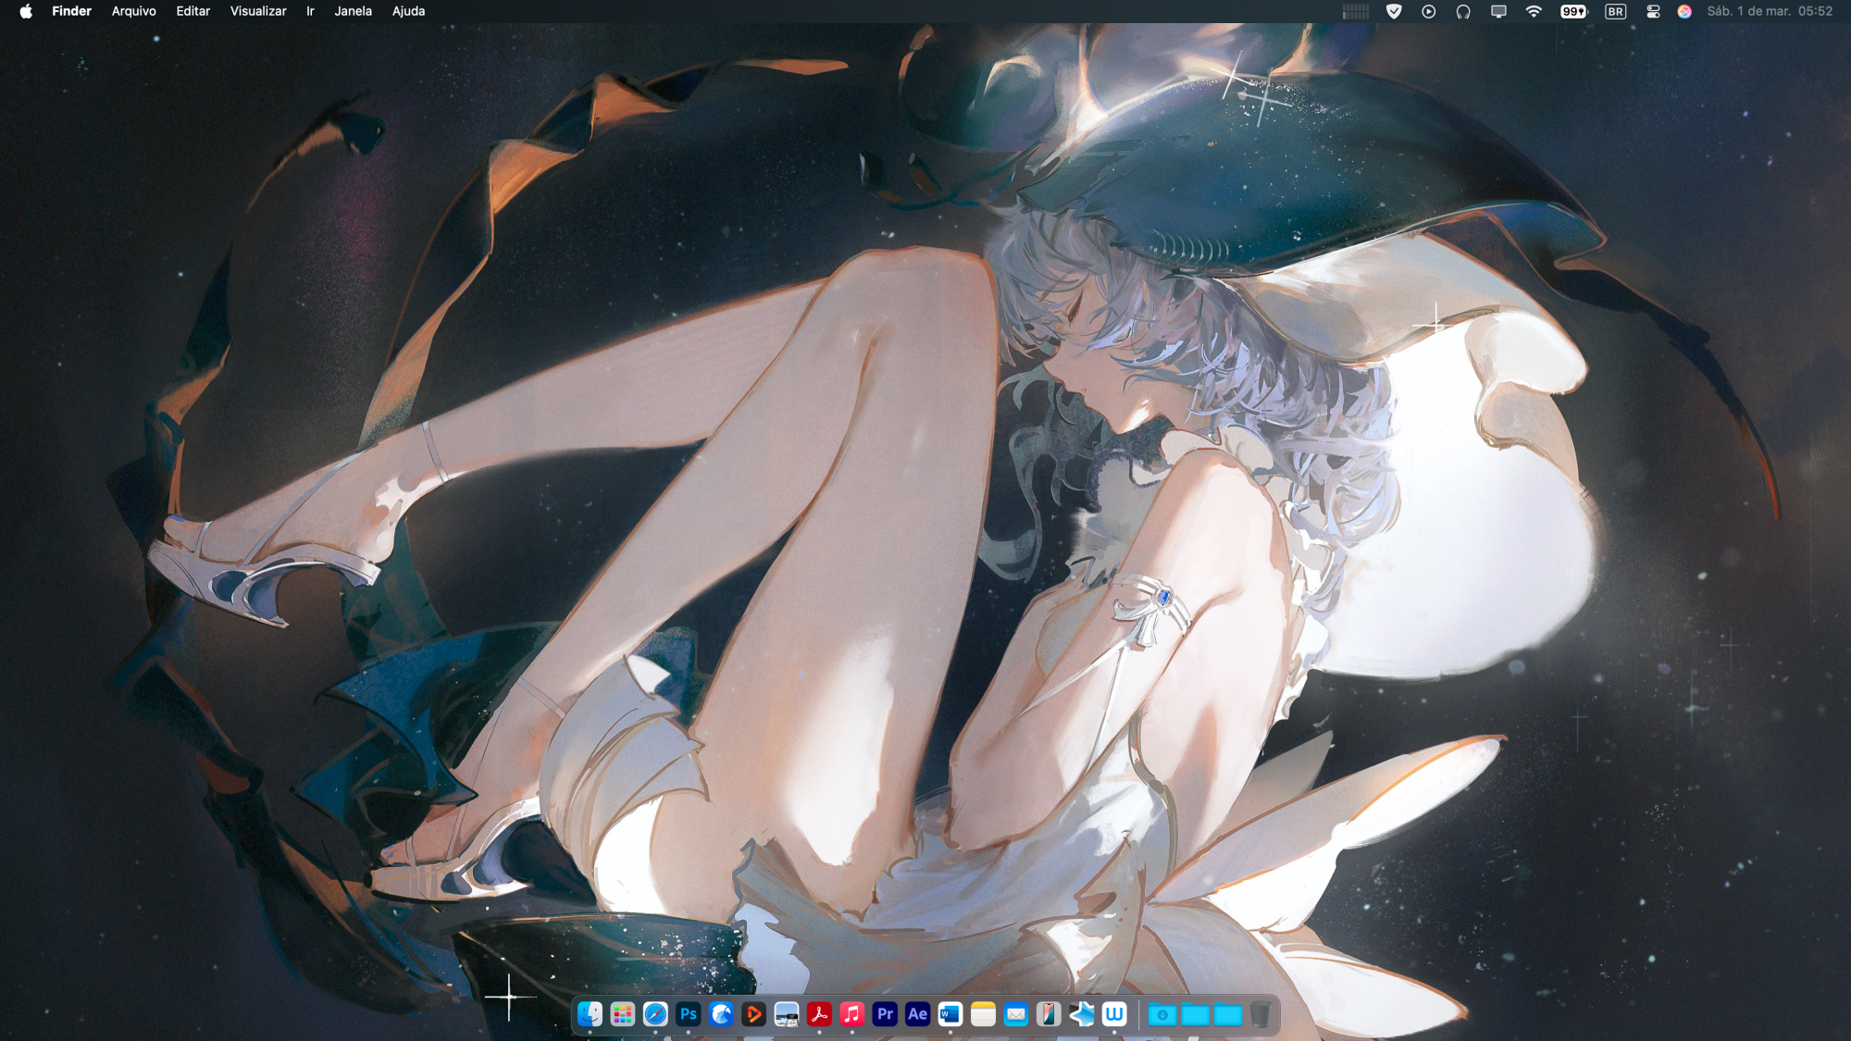Open the Visualizar menu

tap(258, 11)
